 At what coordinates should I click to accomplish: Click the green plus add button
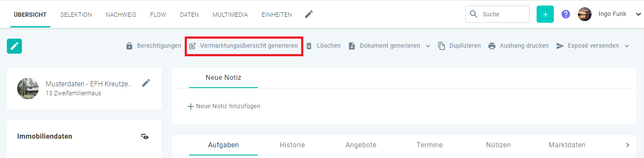(545, 14)
